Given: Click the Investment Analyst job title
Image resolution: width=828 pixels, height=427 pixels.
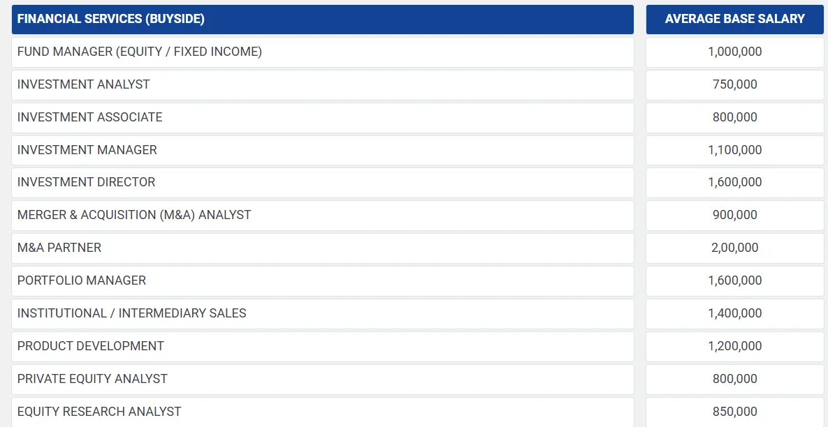Looking at the screenshot, I should coord(84,84).
